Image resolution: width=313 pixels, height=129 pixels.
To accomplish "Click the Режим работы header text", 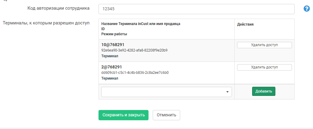I will point(114,34).
